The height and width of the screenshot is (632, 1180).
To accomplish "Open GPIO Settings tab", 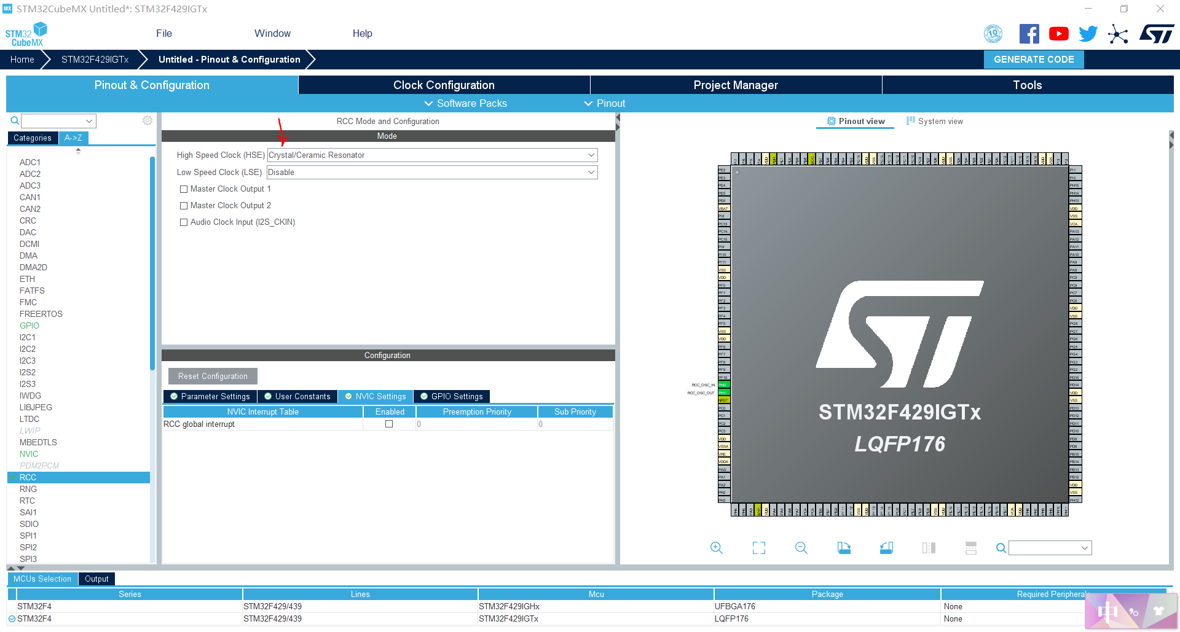I will (x=452, y=397).
